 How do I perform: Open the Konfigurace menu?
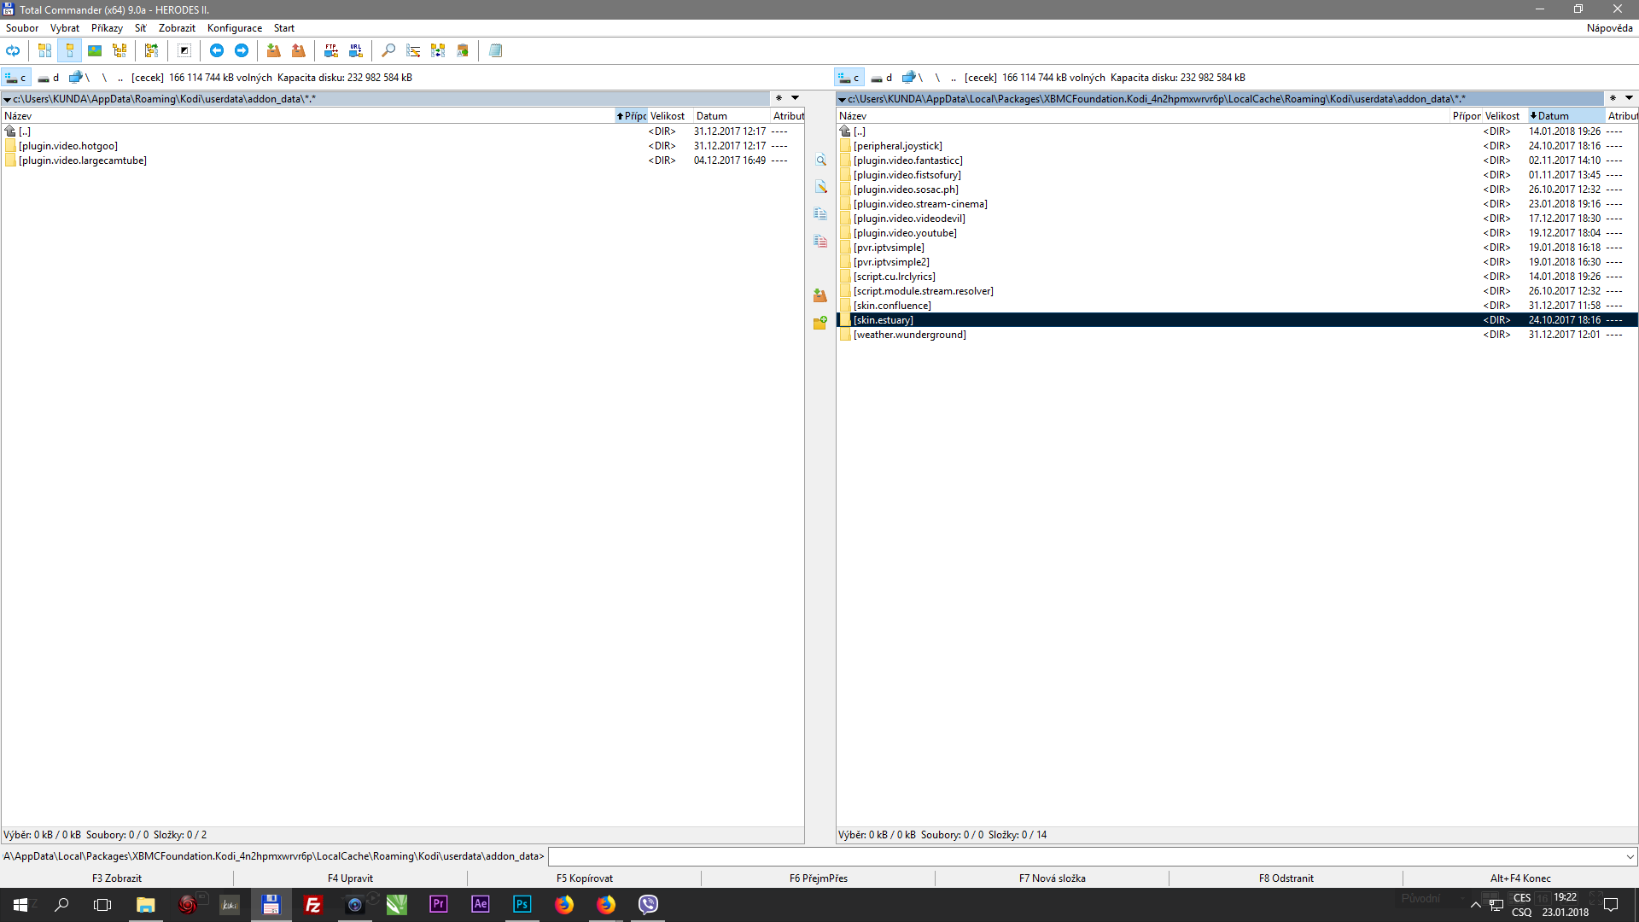tap(234, 28)
